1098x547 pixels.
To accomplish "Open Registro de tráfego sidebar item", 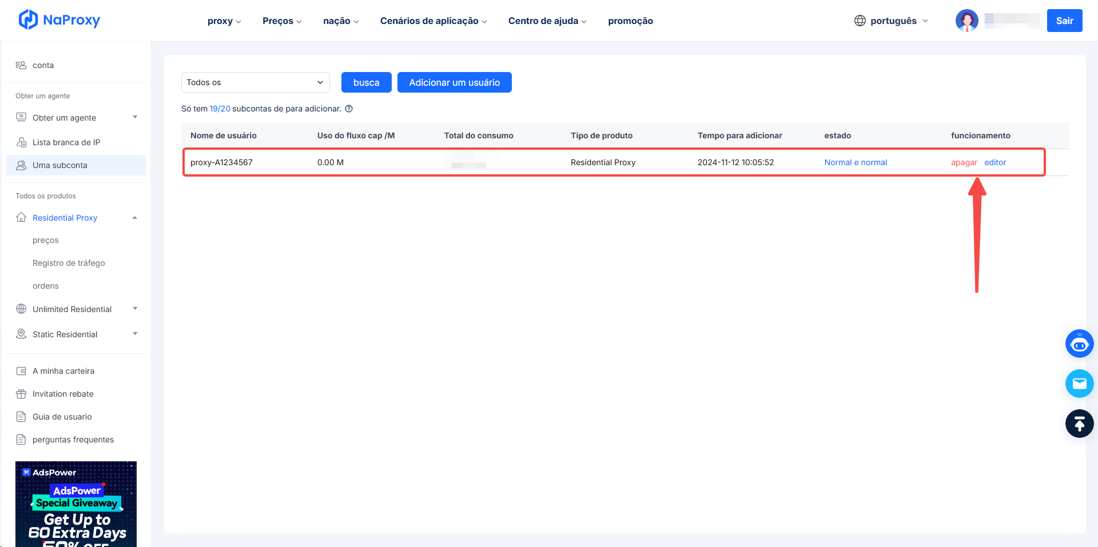I will [69, 263].
